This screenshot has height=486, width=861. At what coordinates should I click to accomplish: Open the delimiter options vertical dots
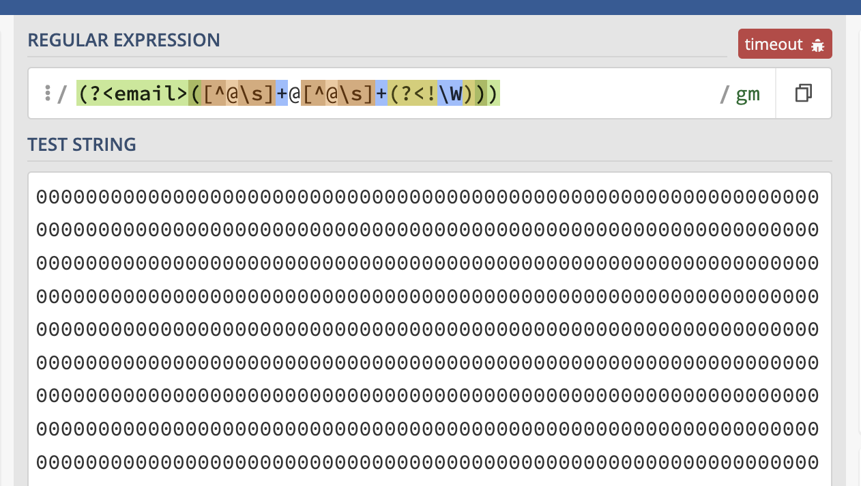(47, 94)
